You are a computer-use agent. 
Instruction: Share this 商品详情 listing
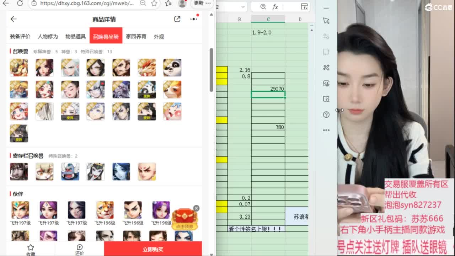tap(177, 19)
